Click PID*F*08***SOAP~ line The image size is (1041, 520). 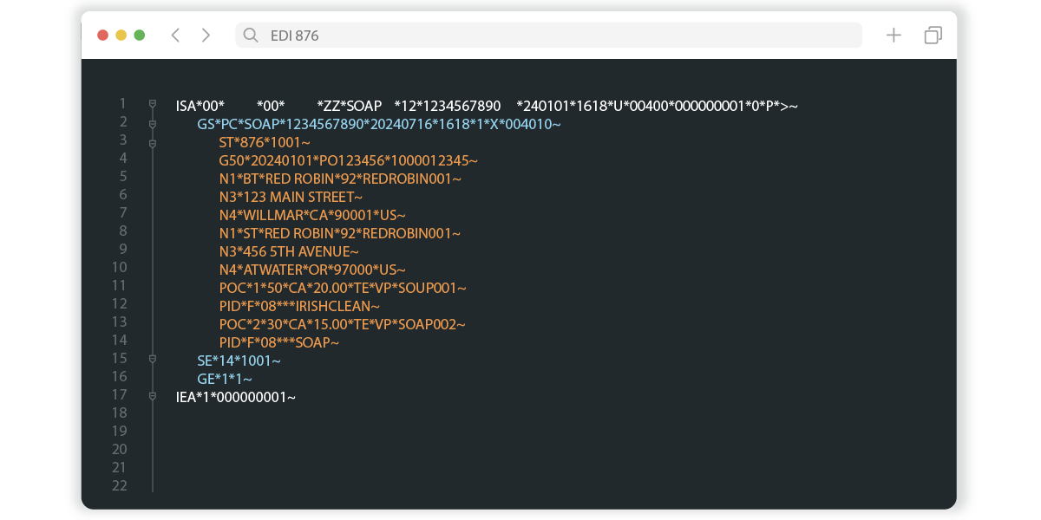coord(278,342)
